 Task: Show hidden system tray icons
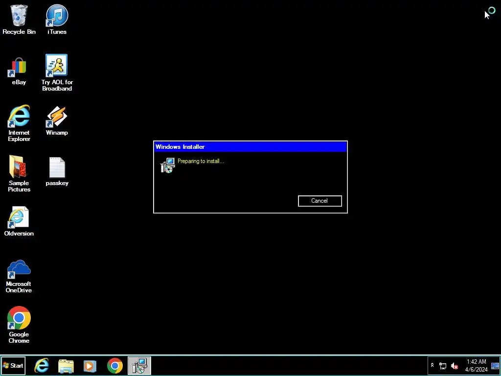(x=433, y=365)
